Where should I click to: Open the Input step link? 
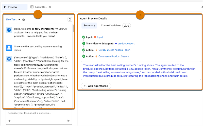100,37
